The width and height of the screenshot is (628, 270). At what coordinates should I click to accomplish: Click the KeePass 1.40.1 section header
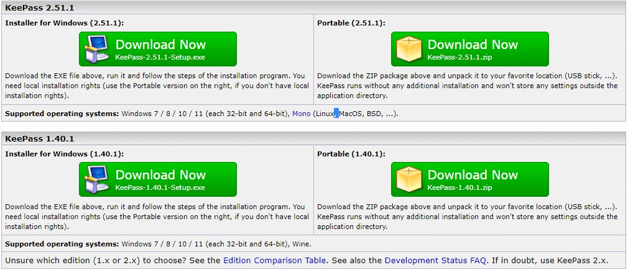tap(313, 138)
